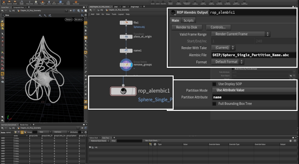Click the file1 node icon
The image size is (299, 164).
click(x=126, y=23)
